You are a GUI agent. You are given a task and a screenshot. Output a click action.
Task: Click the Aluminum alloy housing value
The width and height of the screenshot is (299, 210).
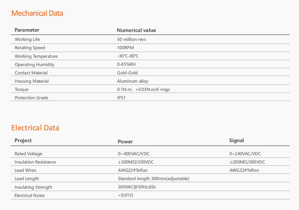coord(132,81)
